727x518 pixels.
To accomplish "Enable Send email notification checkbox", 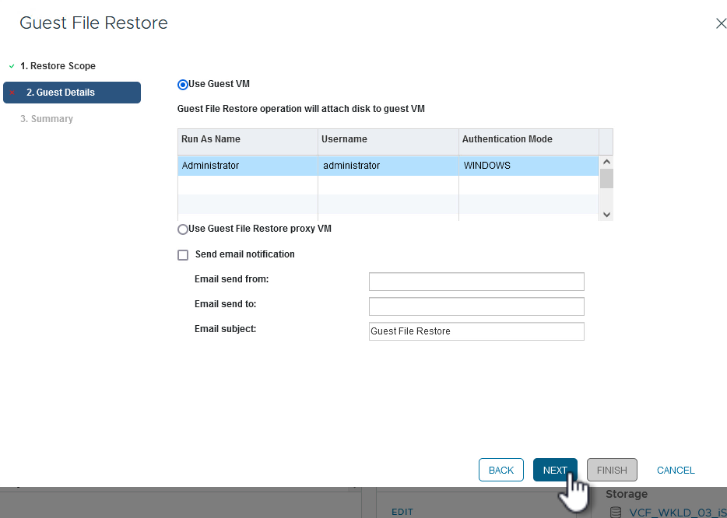I will coord(183,255).
